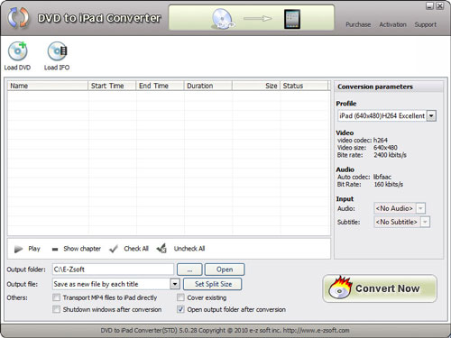Browse for output folder with the ... button
The height and width of the screenshot is (338, 451).
click(x=189, y=269)
